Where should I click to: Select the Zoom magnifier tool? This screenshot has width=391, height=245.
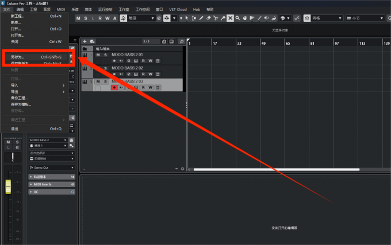tap(237, 18)
